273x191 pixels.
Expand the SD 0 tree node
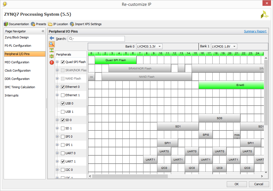click(57, 120)
